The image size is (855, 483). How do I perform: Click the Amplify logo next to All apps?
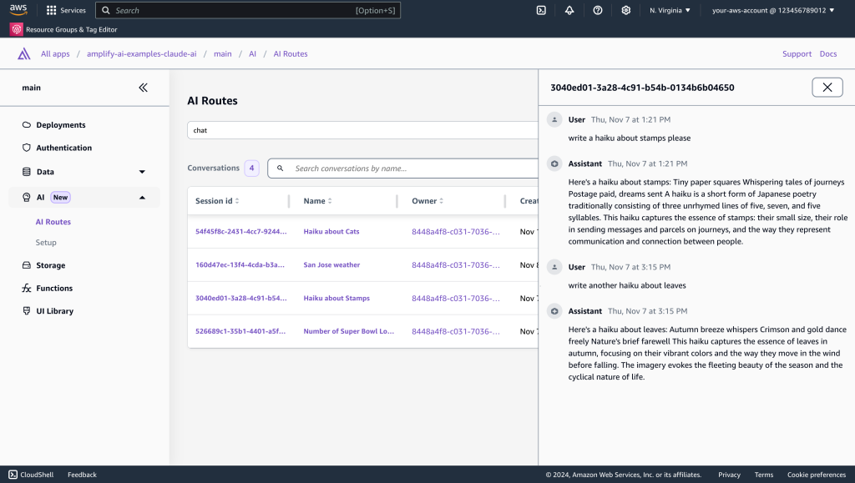[x=22, y=53]
